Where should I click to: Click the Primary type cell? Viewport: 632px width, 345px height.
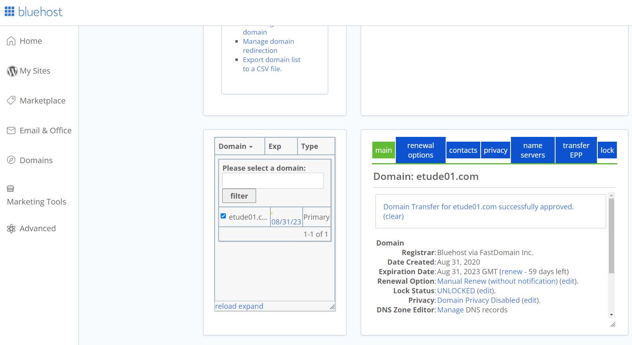pyautogui.click(x=316, y=217)
